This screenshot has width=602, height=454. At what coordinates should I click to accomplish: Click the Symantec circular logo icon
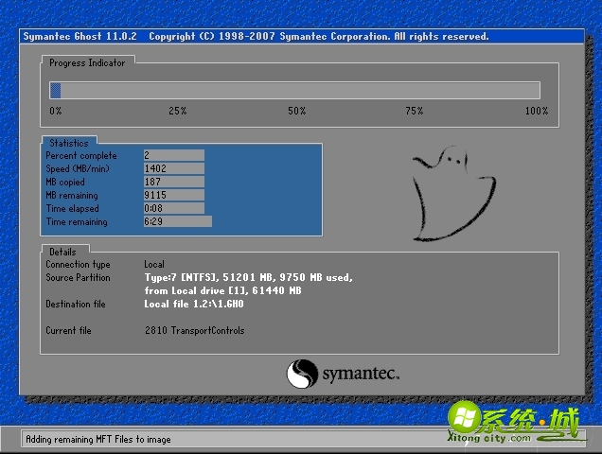click(x=300, y=373)
